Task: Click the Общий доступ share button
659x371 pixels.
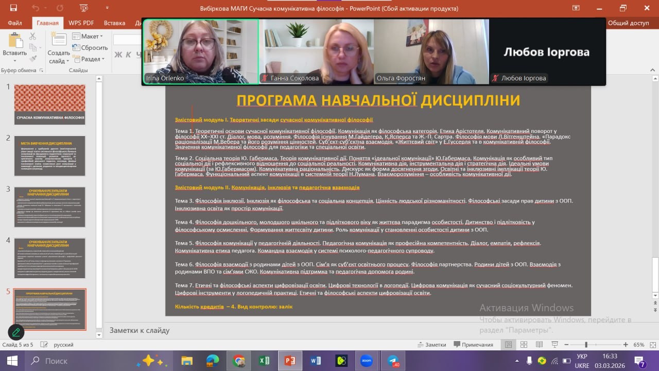Action: (628, 23)
